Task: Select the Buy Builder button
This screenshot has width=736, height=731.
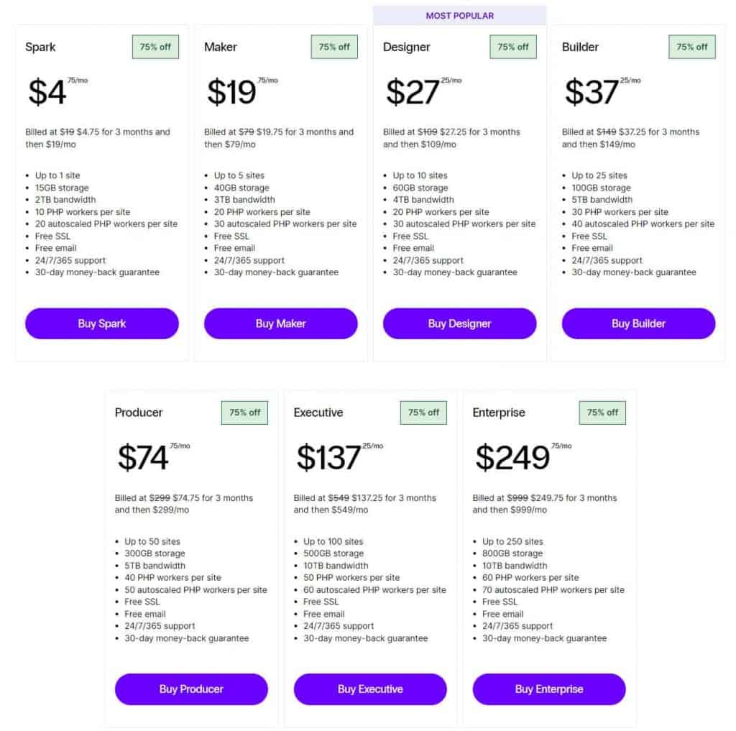Action: pos(638,323)
